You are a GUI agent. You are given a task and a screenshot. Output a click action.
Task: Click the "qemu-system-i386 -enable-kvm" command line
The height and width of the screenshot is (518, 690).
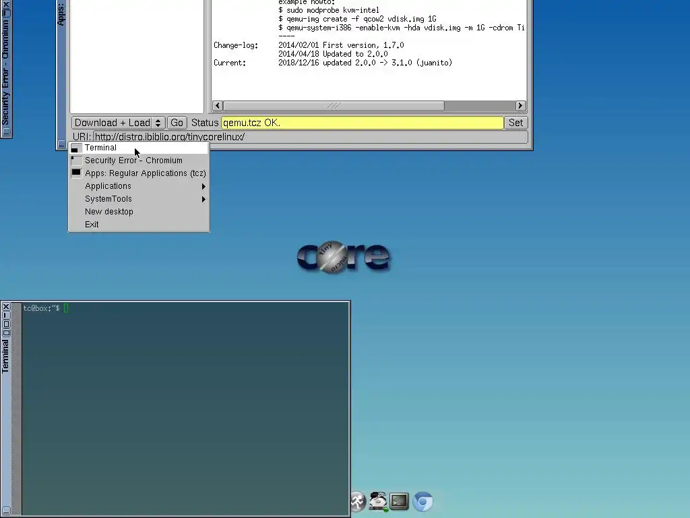(x=402, y=28)
